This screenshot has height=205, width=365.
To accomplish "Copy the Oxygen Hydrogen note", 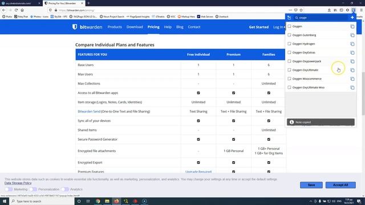I will click(x=352, y=44).
